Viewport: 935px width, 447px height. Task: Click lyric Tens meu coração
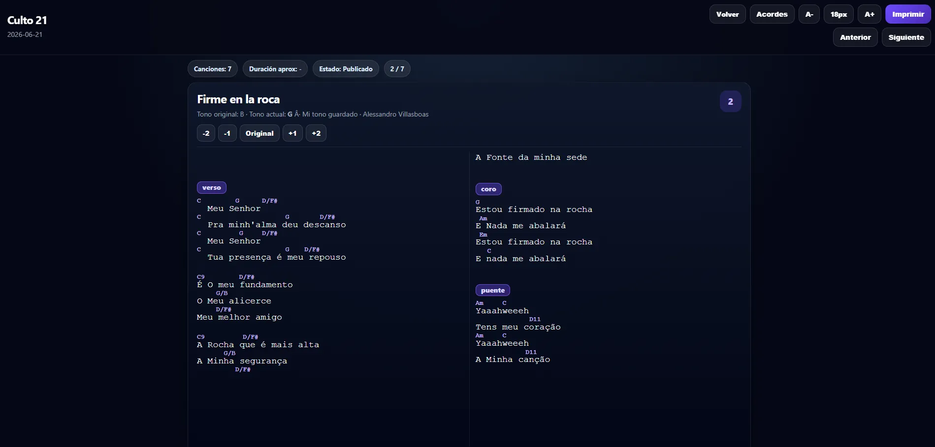click(x=518, y=327)
